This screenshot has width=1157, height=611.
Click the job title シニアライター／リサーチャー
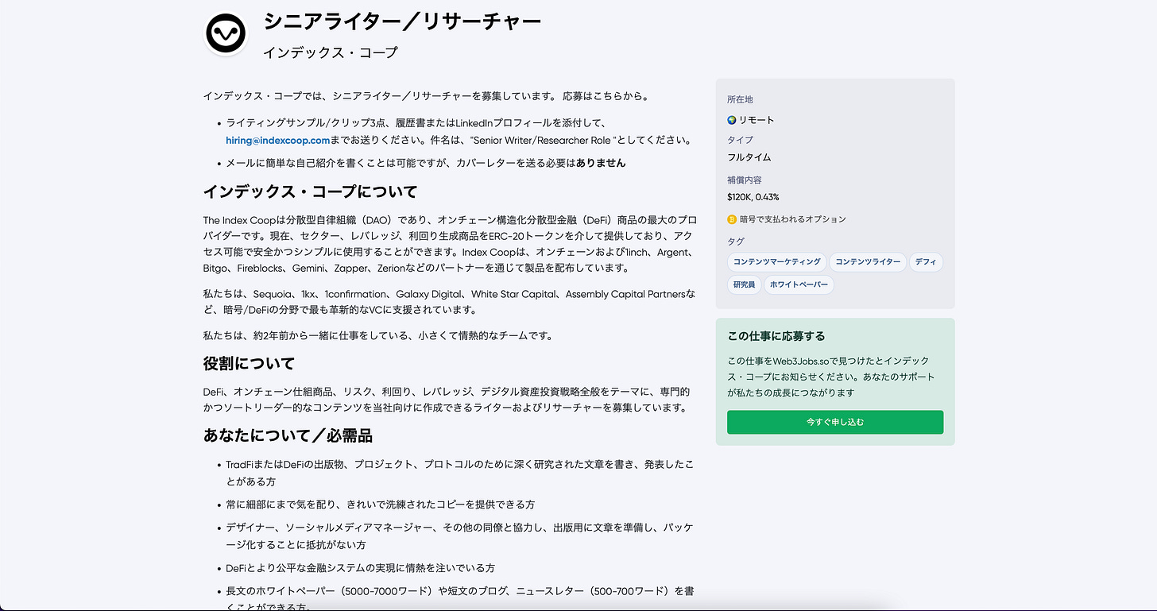pyautogui.click(x=402, y=21)
